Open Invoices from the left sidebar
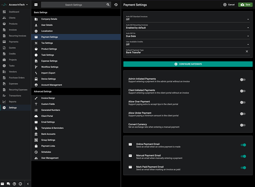Image resolution: width=255 pixels, height=187 pixels. click(x=13, y=30)
